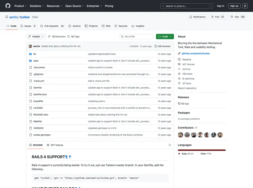Viewport: 253px width, 188px height.
Task: Switch to the Insights tab
Action: [x=138, y=26]
